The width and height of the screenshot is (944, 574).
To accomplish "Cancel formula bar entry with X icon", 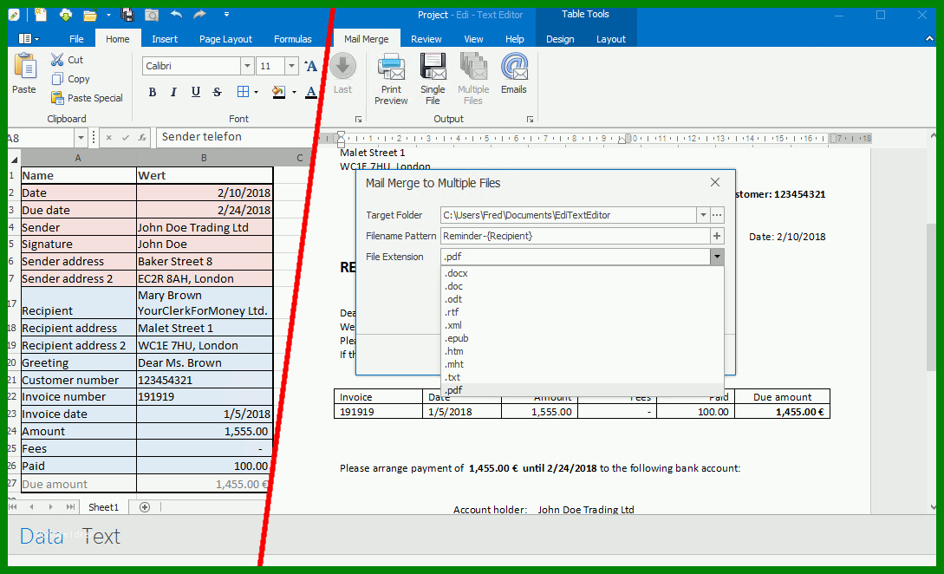I will [x=109, y=137].
